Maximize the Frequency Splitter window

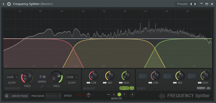pyautogui.click(x=207, y=4)
